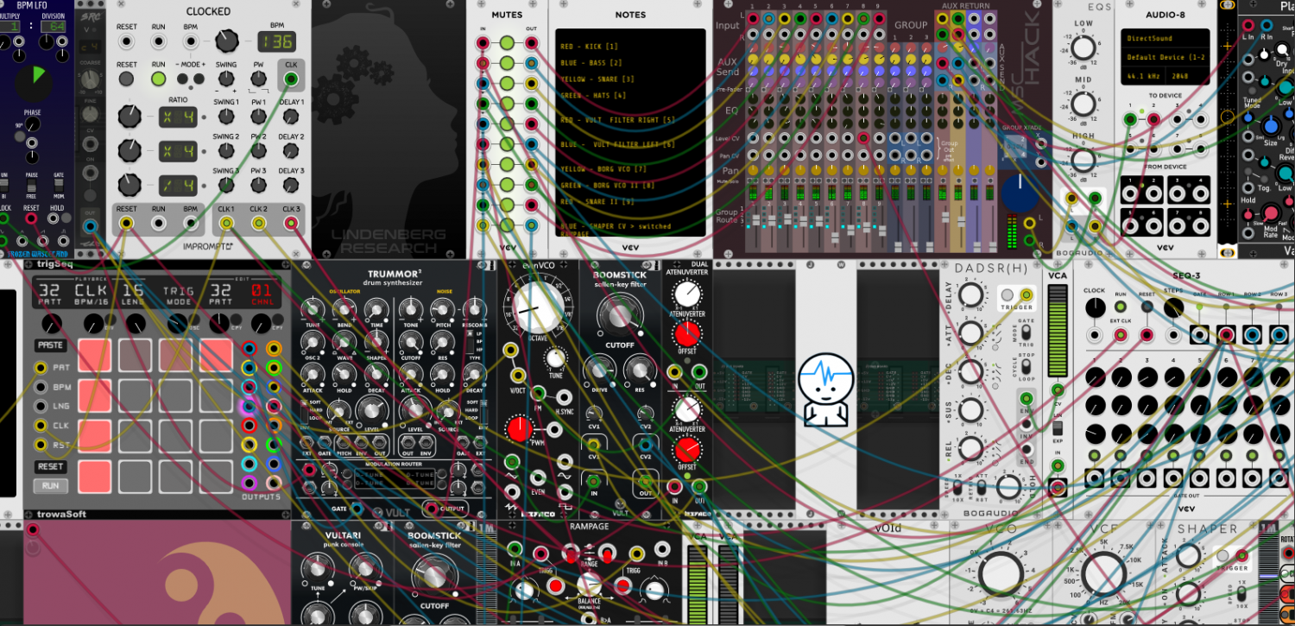Image resolution: width=1295 pixels, height=626 pixels.
Task: Click the PASTE button on trigSeq
Action: point(50,345)
